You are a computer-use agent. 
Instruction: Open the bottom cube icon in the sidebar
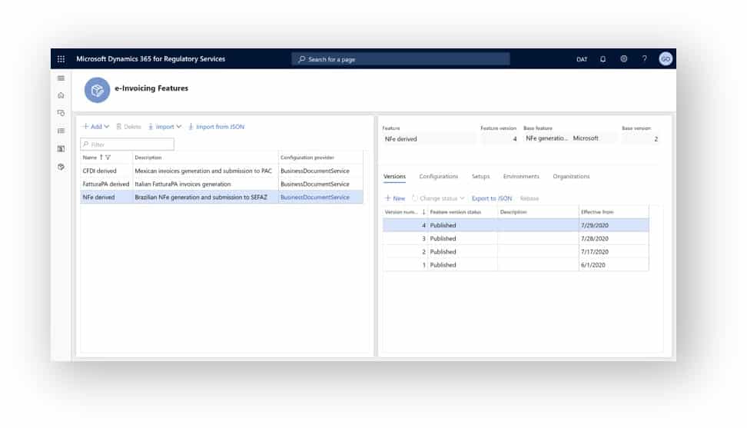click(61, 167)
